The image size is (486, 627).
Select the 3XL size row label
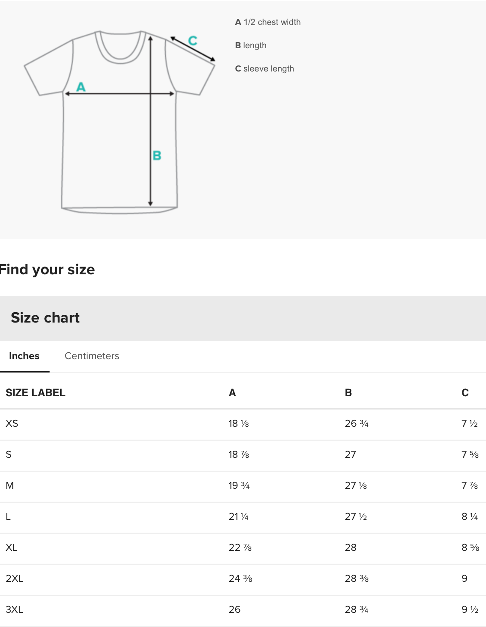coord(15,610)
